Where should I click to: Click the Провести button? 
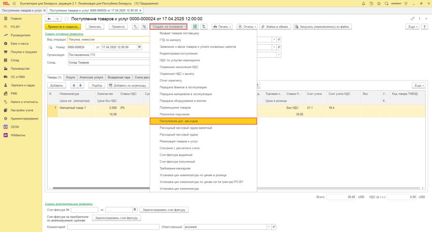click(x=118, y=27)
